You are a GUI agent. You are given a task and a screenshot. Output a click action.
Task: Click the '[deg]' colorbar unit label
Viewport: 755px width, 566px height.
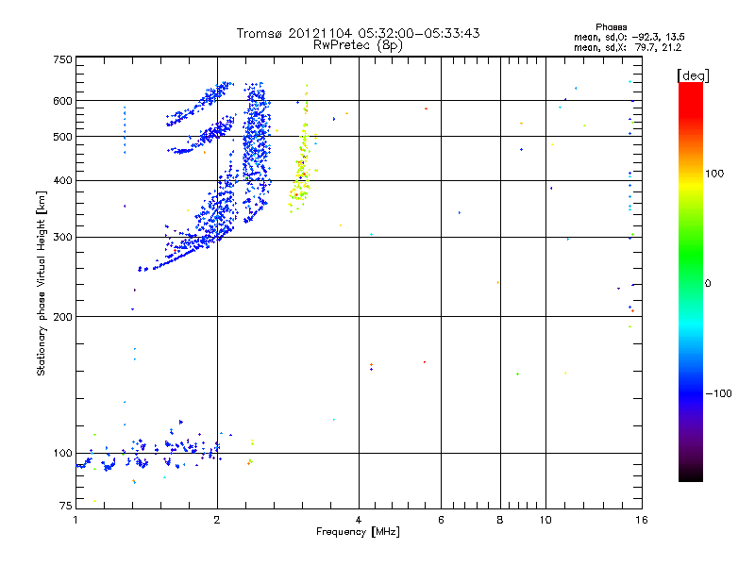pyautogui.click(x=693, y=75)
